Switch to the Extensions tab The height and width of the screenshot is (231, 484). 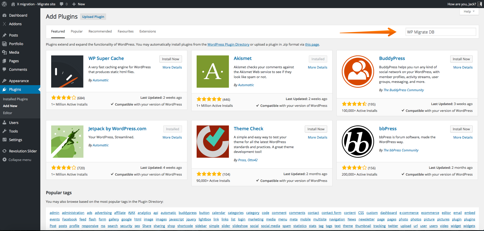pyautogui.click(x=148, y=31)
